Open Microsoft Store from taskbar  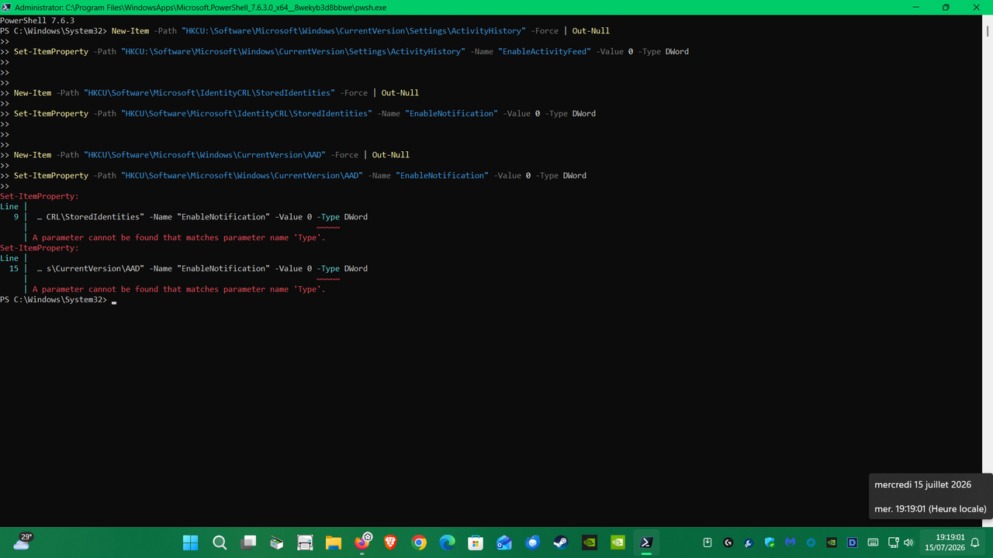pos(476,542)
